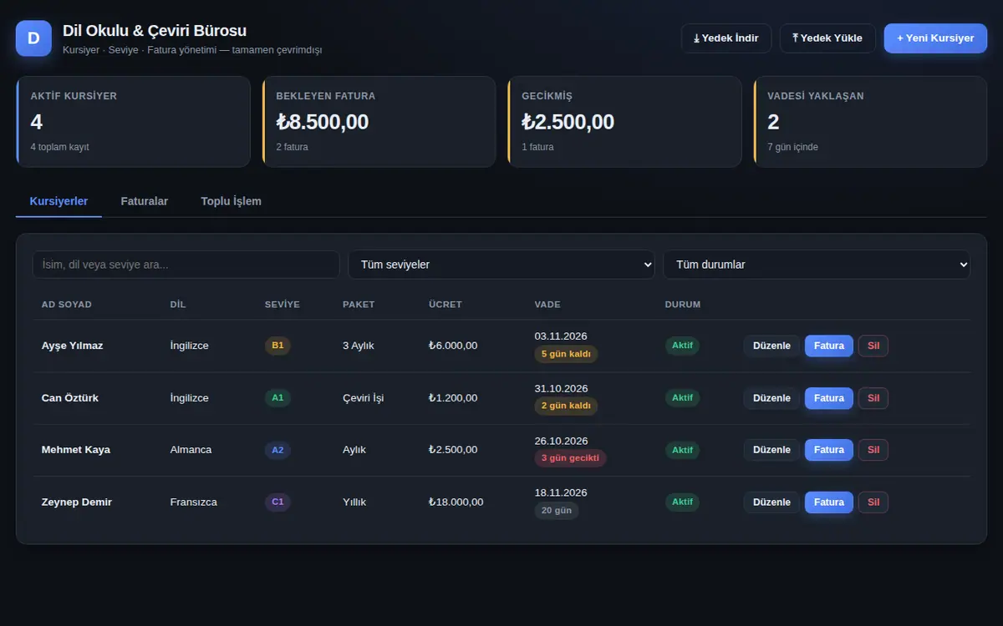Click the name Mehmet Kaya

76,450
